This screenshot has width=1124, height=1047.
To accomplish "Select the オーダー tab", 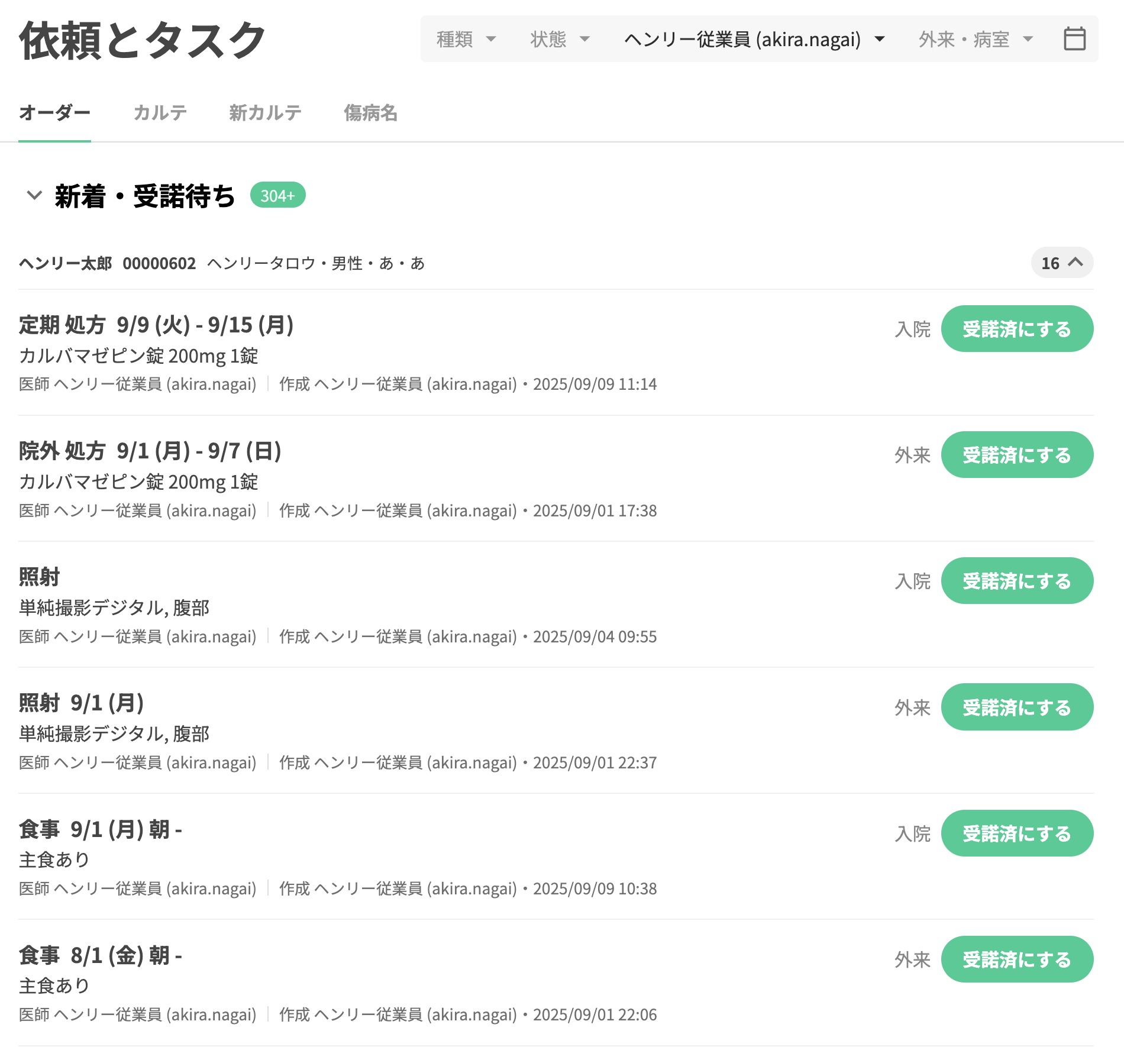I will coord(54,112).
